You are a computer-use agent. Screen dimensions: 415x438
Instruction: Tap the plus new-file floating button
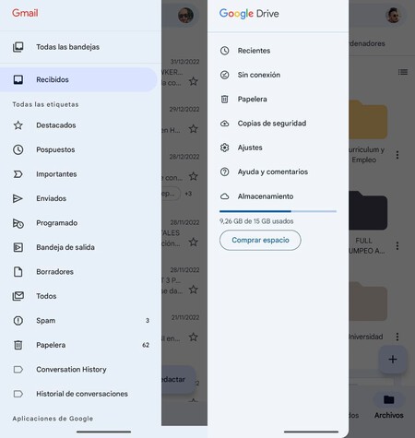coord(393,360)
